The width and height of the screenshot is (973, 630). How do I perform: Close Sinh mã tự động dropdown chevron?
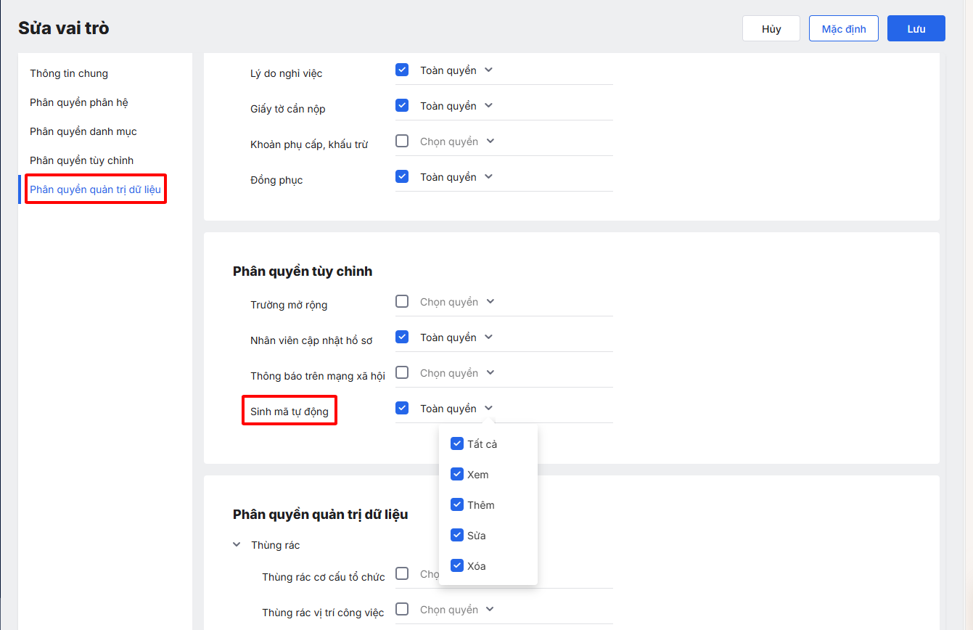(488, 409)
